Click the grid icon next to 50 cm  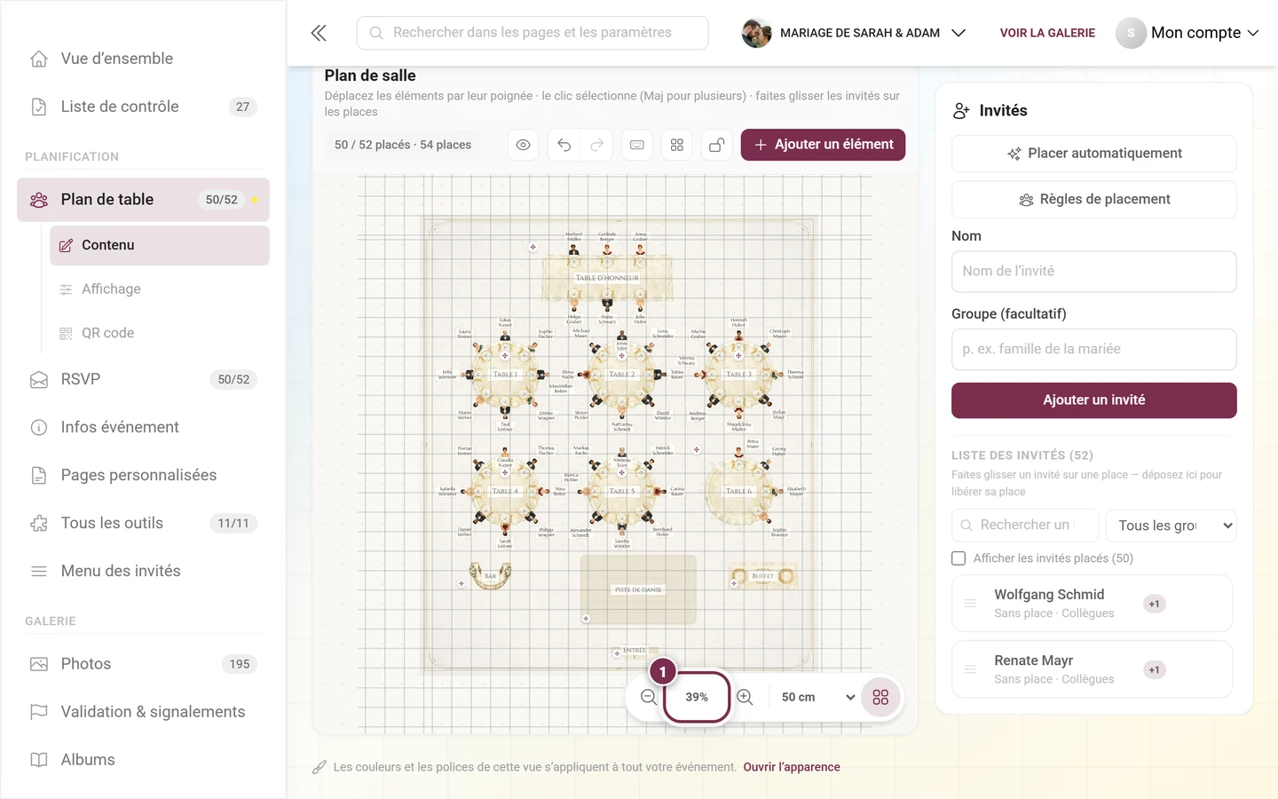pos(880,697)
